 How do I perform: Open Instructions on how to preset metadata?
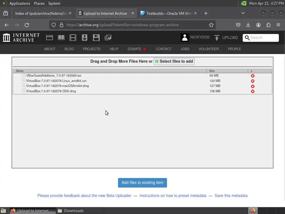pos(173,196)
